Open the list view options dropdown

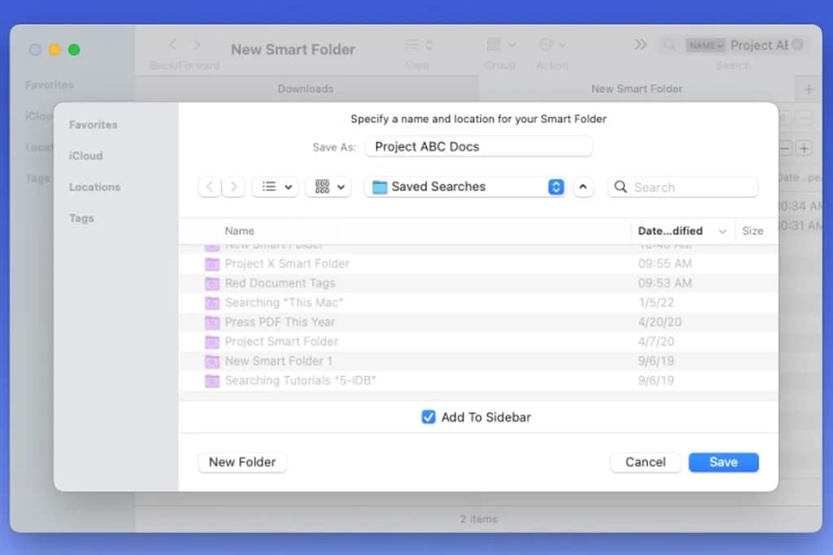(x=275, y=187)
